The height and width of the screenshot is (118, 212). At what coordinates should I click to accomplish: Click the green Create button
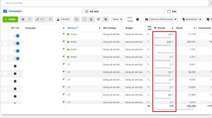click(x=10, y=19)
